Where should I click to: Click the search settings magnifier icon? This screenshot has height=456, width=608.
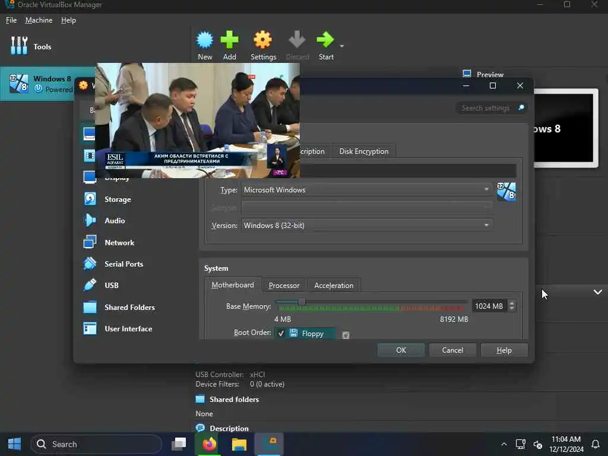click(521, 107)
